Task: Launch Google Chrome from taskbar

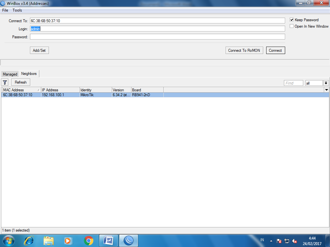Action: click(x=89, y=241)
